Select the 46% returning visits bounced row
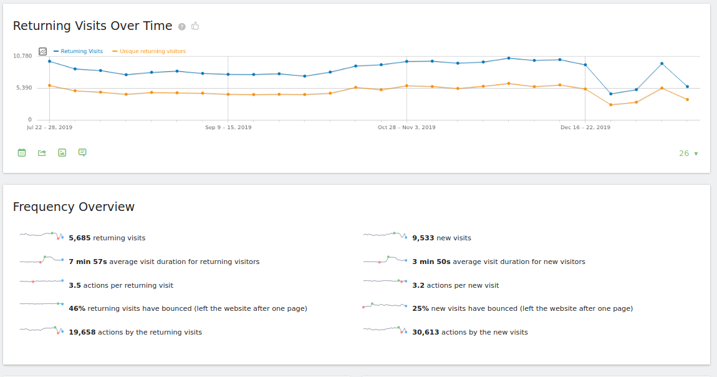This screenshot has height=377, width=717. point(188,308)
